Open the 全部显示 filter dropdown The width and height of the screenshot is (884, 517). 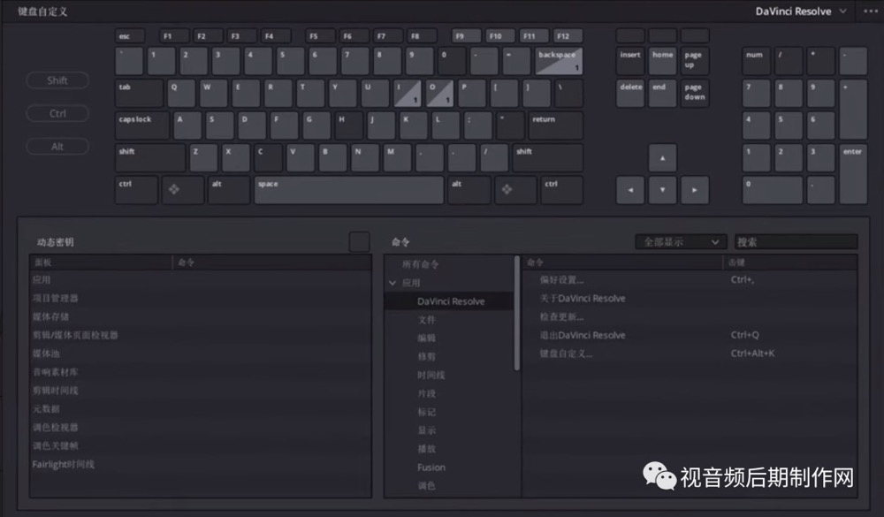(x=681, y=242)
